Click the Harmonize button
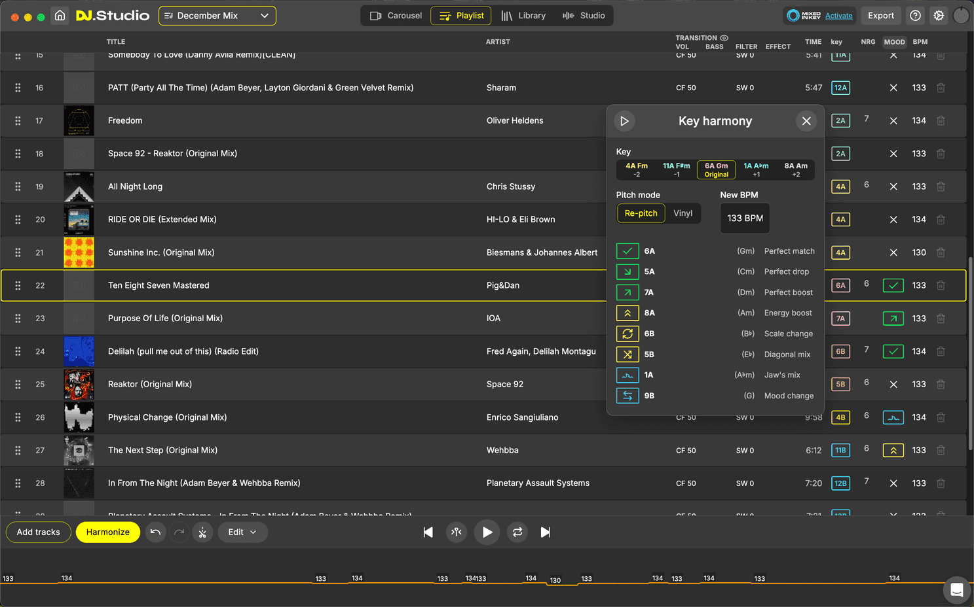This screenshot has width=974, height=607. [x=107, y=532]
